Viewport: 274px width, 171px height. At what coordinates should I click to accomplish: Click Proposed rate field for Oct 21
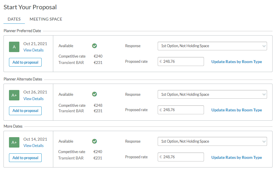[x=182, y=61]
